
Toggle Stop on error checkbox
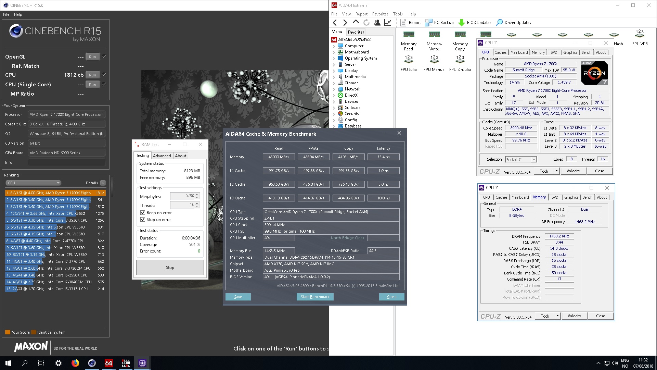[x=143, y=220]
